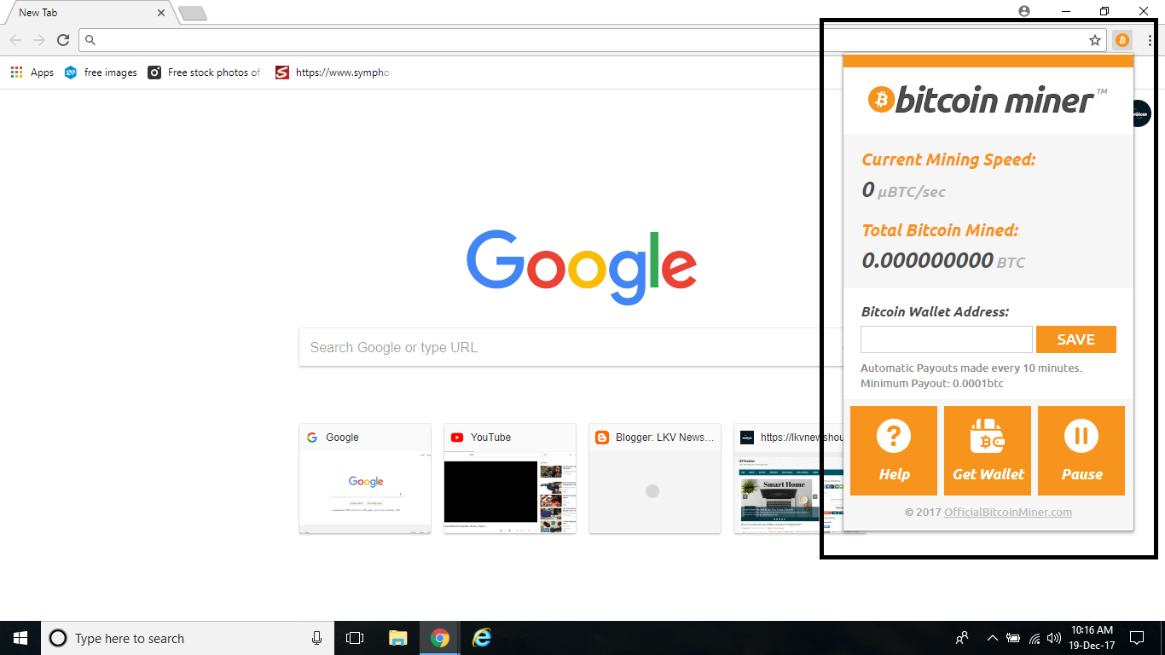Check the battery status icon
The height and width of the screenshot is (655, 1165).
tap(1013, 638)
